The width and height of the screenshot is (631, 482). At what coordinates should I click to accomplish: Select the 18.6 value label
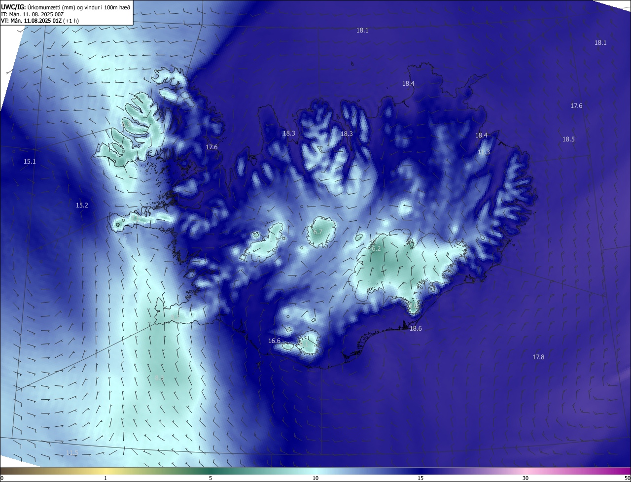pyautogui.click(x=416, y=329)
